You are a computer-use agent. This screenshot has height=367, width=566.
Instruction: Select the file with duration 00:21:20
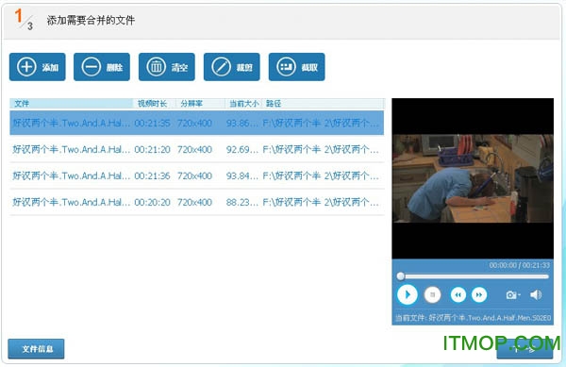[197, 149]
